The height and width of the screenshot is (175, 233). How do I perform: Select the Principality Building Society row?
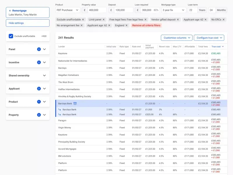pos(141,142)
